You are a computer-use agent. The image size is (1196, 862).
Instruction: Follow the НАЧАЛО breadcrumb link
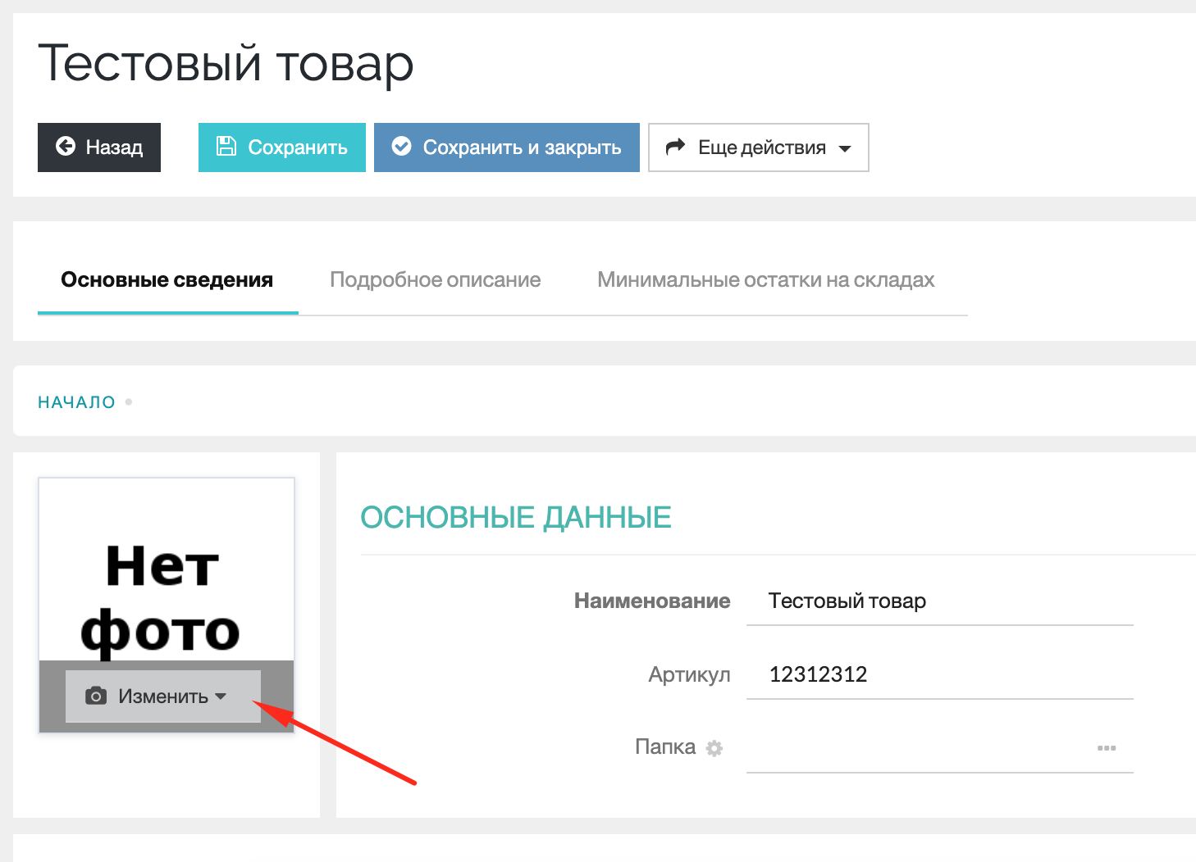click(x=76, y=402)
